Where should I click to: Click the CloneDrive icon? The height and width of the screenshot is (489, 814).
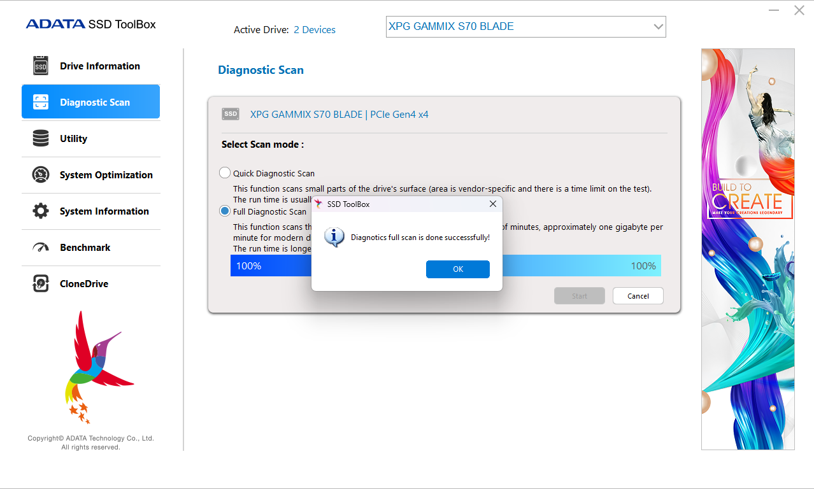(41, 283)
